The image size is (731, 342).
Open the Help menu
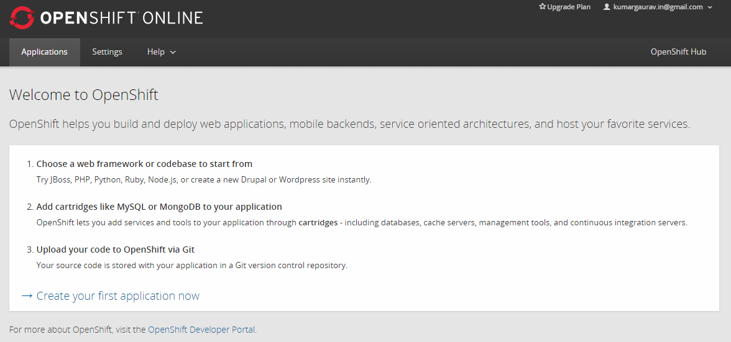click(156, 52)
